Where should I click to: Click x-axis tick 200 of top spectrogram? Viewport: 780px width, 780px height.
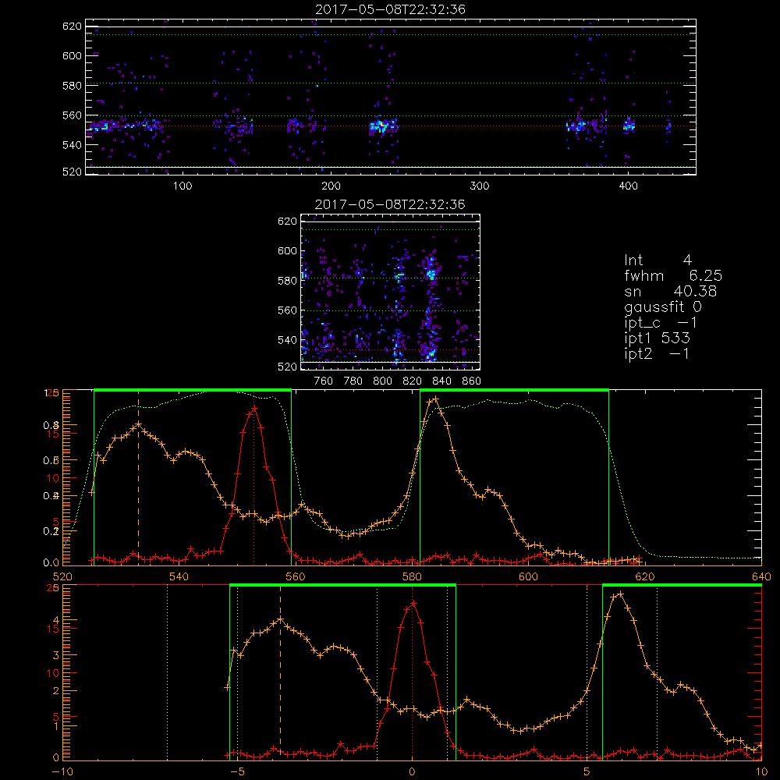coord(331,186)
